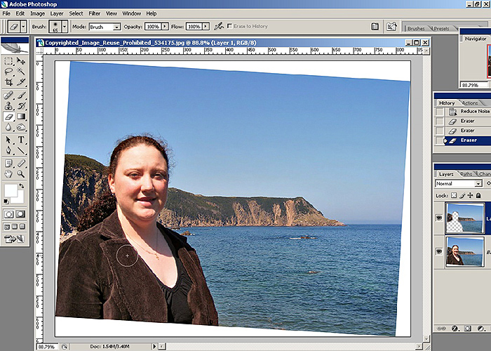Open the Presets tab in palette well
The width and height of the screenshot is (491, 351).
441,29
